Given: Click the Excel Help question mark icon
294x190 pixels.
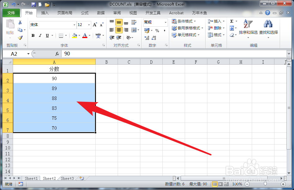Looking at the screenshot, I should click(x=268, y=13).
